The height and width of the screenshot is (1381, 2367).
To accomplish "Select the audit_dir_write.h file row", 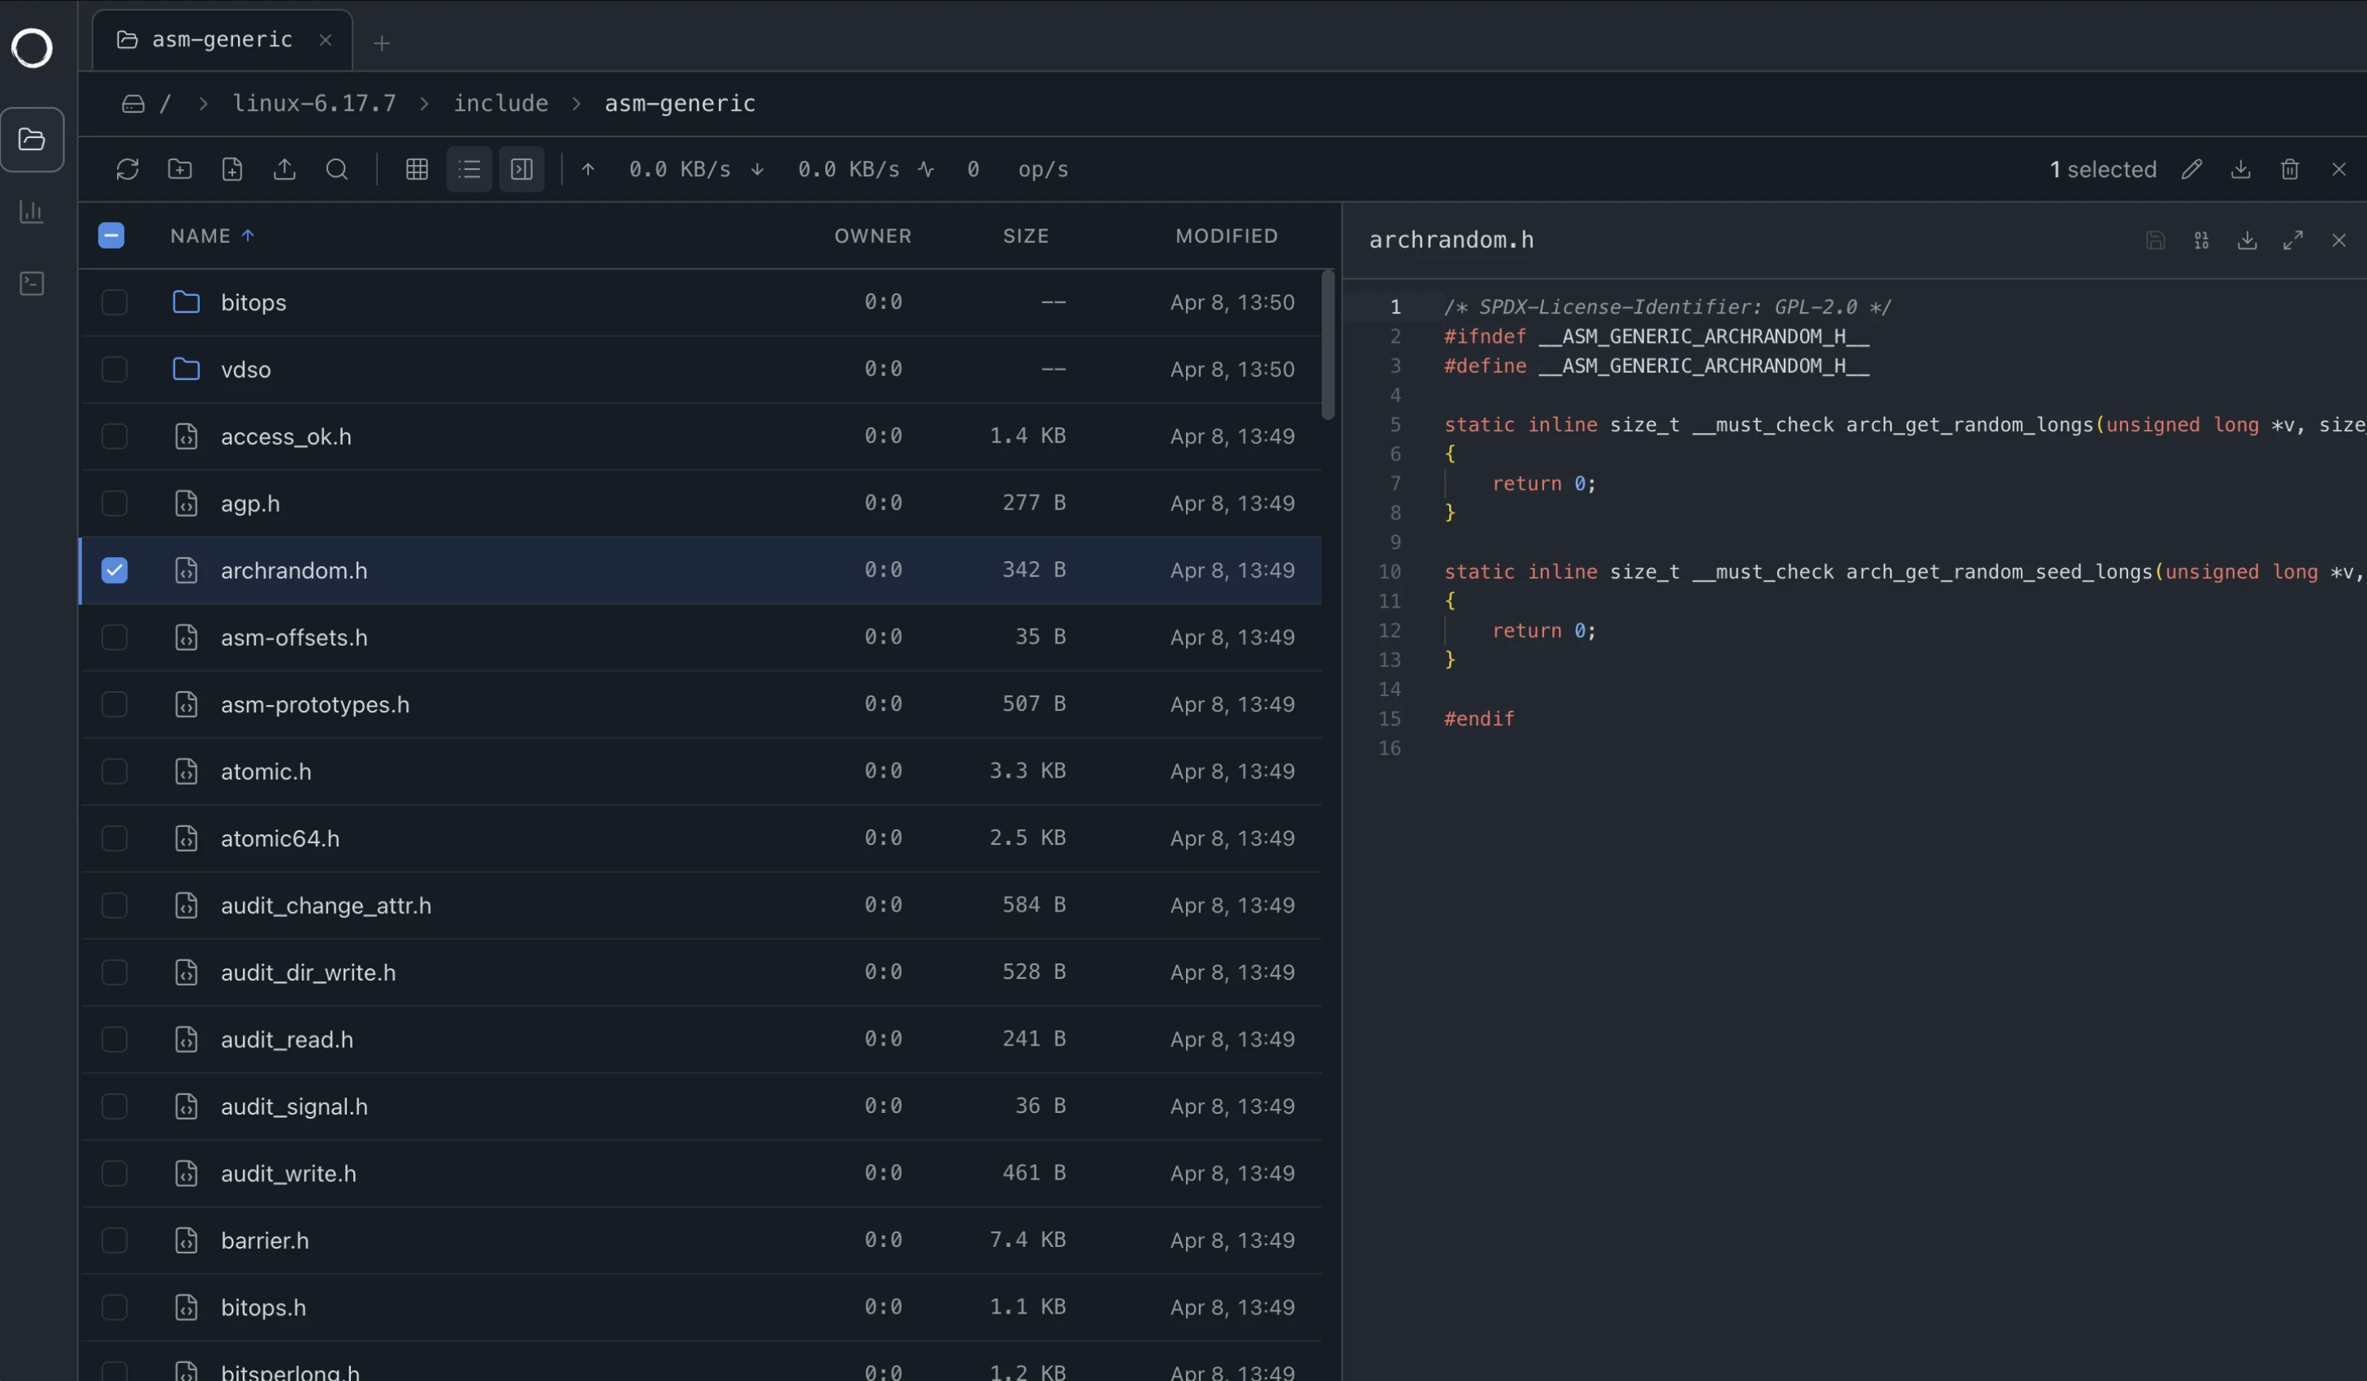I will pyautogui.click(x=701, y=972).
